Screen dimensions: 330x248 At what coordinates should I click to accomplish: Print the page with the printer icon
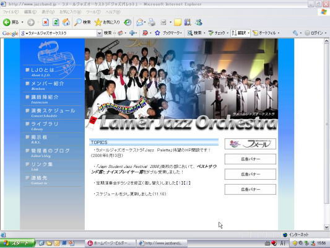coord(152,22)
